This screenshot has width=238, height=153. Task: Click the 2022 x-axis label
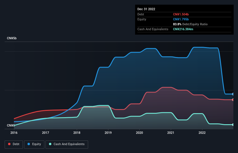pyautogui.click(x=202, y=133)
